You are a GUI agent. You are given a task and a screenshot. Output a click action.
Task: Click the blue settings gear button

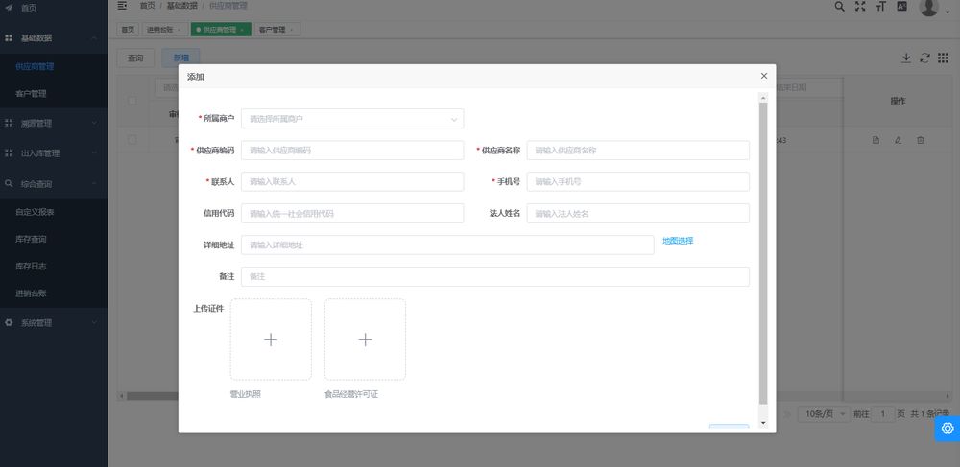[x=947, y=428]
